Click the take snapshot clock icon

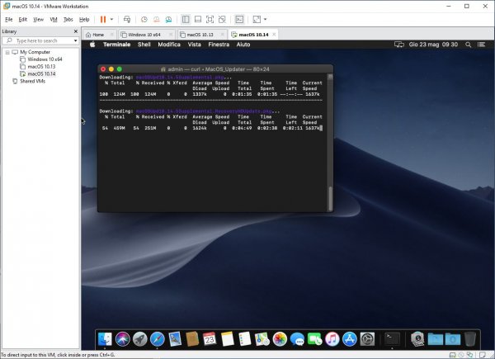pyautogui.click(x=144, y=19)
